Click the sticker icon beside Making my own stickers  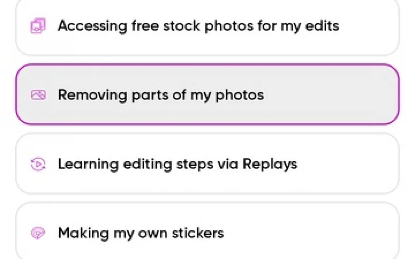(x=38, y=233)
